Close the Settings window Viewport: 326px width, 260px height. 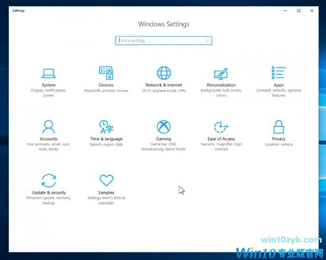[312, 11]
